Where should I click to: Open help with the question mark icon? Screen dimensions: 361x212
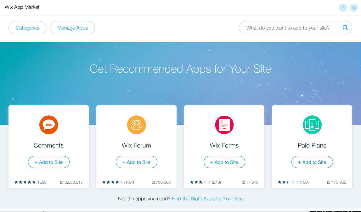coord(343,8)
